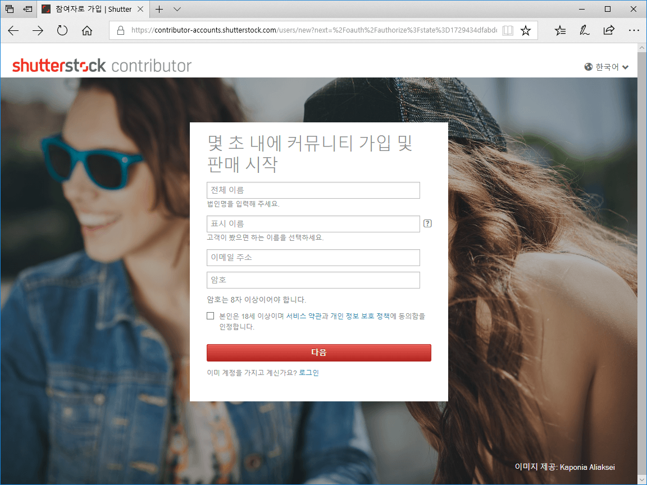This screenshot has height=485, width=647.
Task: Select the 참여자로 가입 browser tab
Action: point(93,9)
